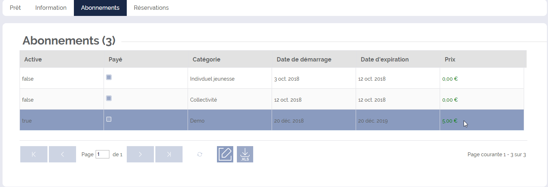Check the Payé box for Demo
The height and width of the screenshot is (187, 548).
pos(109,119)
